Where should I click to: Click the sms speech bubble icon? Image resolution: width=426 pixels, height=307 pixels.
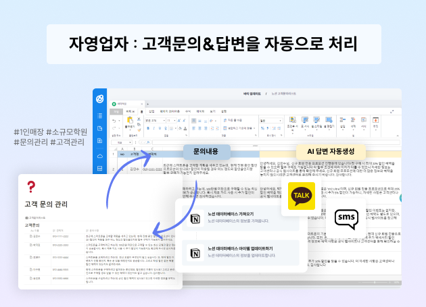pyautogui.click(x=346, y=219)
